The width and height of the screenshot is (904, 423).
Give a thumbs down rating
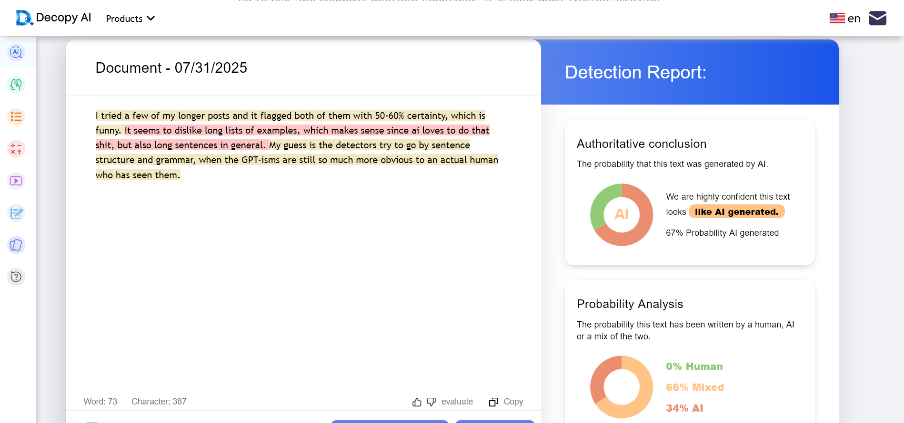coord(432,402)
